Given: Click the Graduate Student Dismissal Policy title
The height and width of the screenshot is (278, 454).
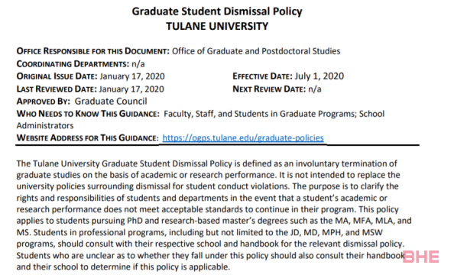Looking at the screenshot, I should click(x=217, y=11).
